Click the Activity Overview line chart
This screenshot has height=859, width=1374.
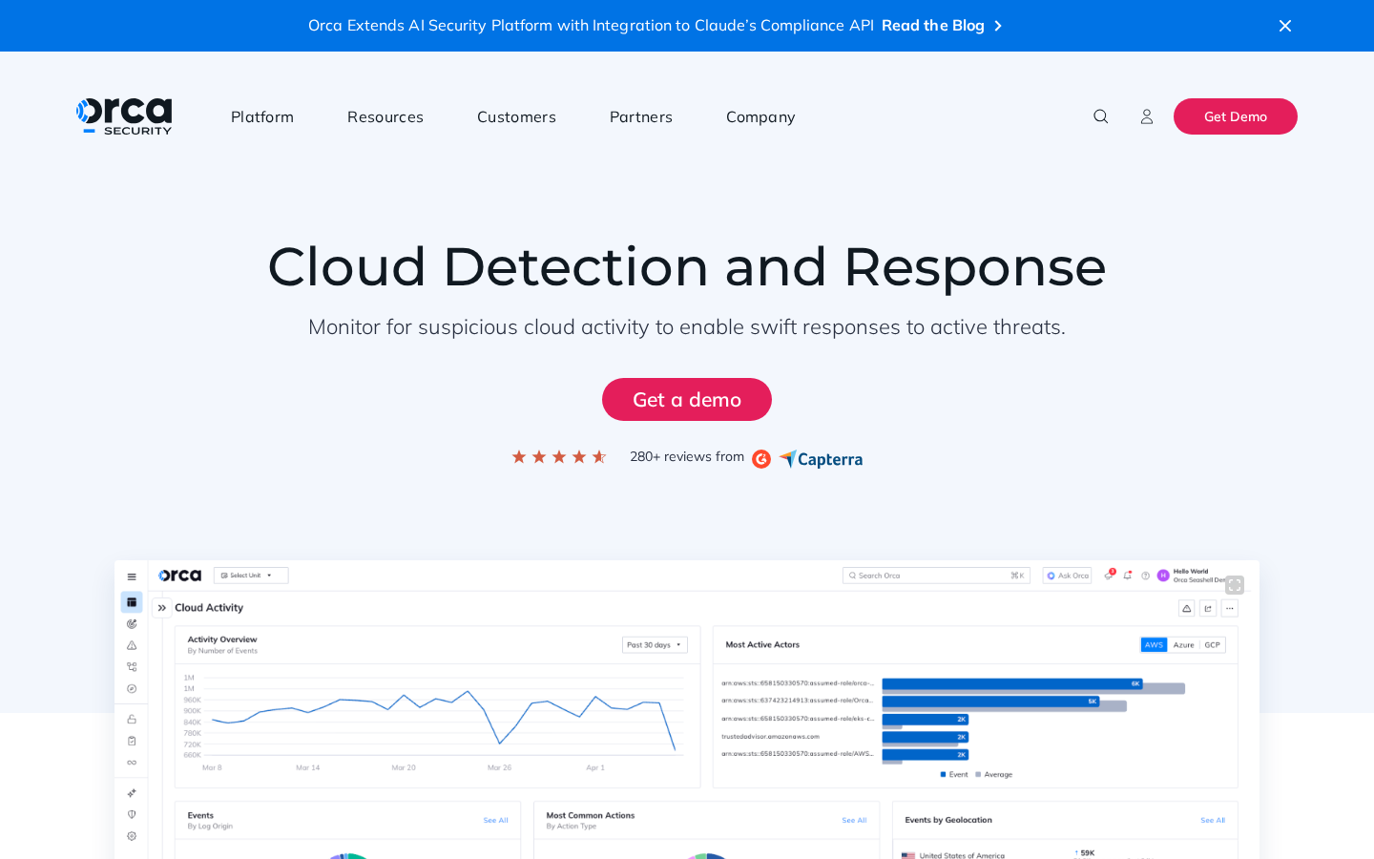coord(444,721)
